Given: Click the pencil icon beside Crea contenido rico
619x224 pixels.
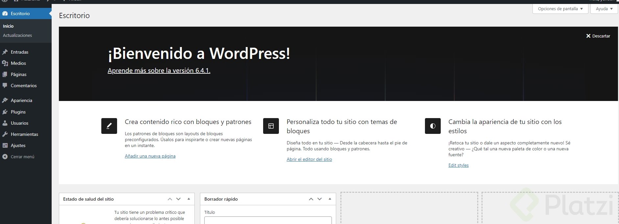Looking at the screenshot, I should (x=109, y=126).
